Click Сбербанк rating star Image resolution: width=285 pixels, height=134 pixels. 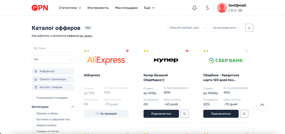205,51
